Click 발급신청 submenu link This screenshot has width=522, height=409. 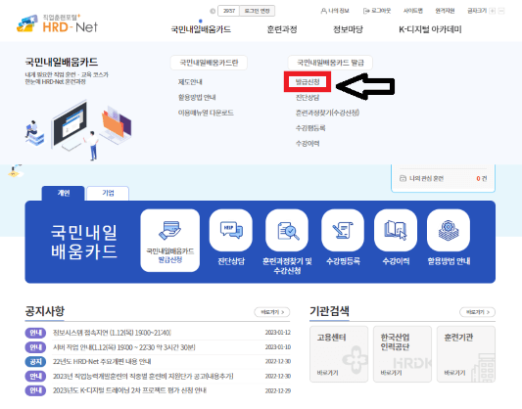point(308,82)
